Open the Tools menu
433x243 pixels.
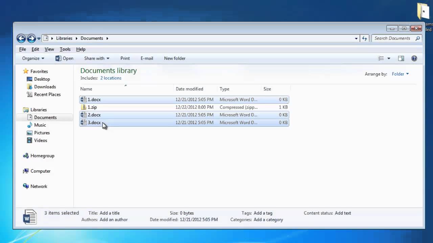(65, 49)
